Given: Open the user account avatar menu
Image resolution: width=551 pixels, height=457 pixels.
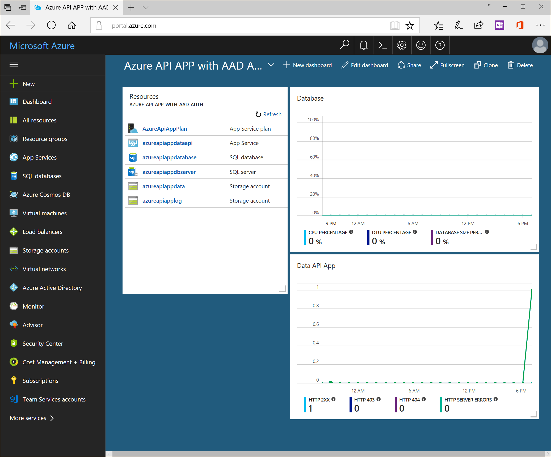Looking at the screenshot, I should coord(540,45).
